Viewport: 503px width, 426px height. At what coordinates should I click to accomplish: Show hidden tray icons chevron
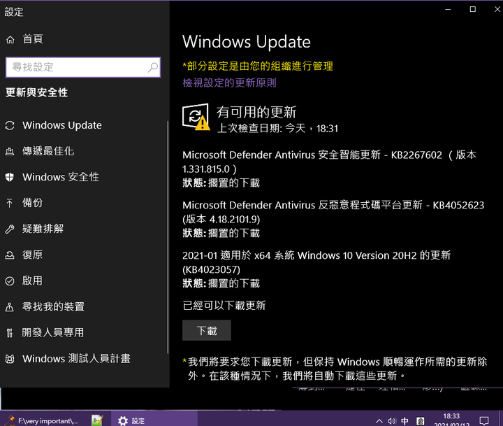(379, 420)
